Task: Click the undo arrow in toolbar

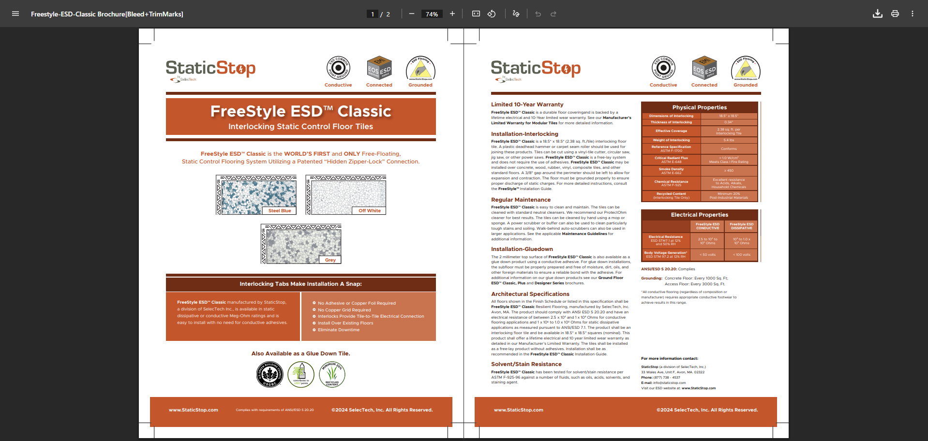Action: (538, 14)
